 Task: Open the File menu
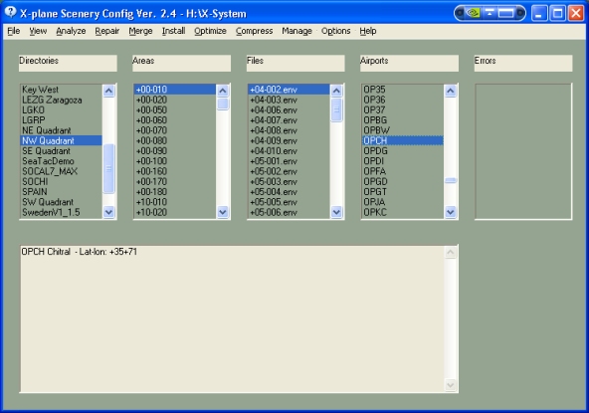tap(14, 31)
